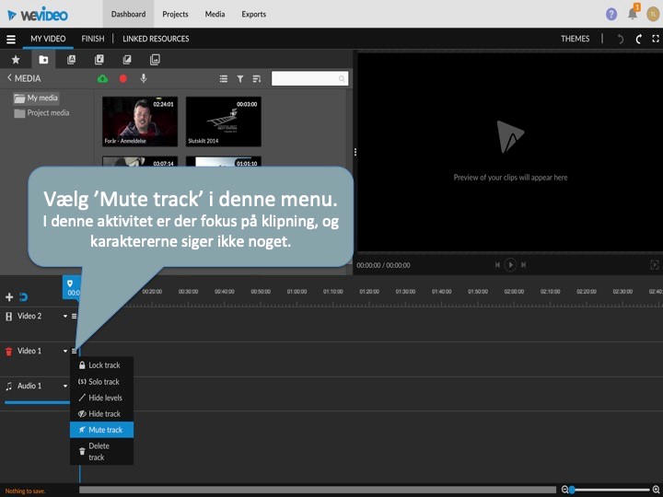Open THEMES panel
The height and width of the screenshot is (497, 663).
click(x=575, y=39)
